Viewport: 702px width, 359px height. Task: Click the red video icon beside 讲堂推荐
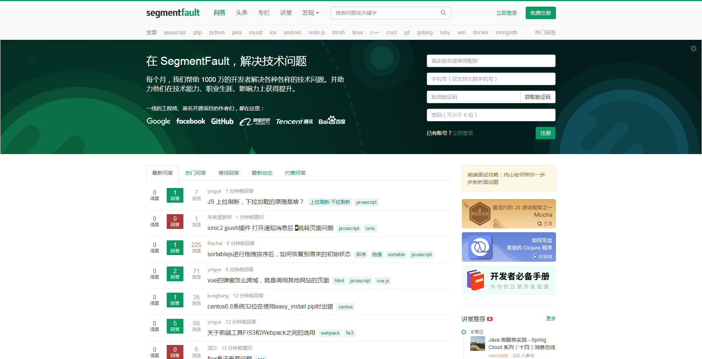(490, 319)
